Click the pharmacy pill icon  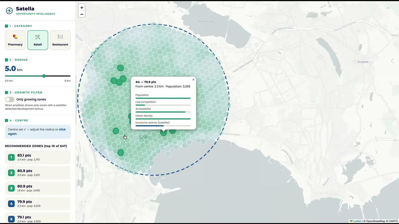(x=15, y=37)
